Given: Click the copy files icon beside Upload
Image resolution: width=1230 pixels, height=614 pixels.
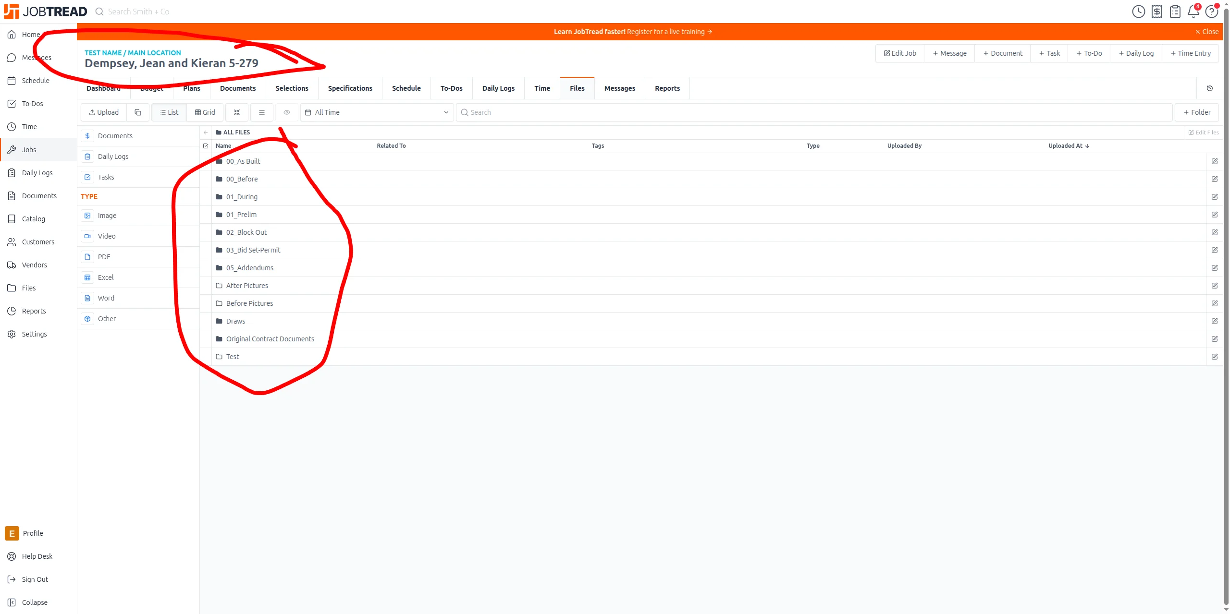Looking at the screenshot, I should pos(138,112).
